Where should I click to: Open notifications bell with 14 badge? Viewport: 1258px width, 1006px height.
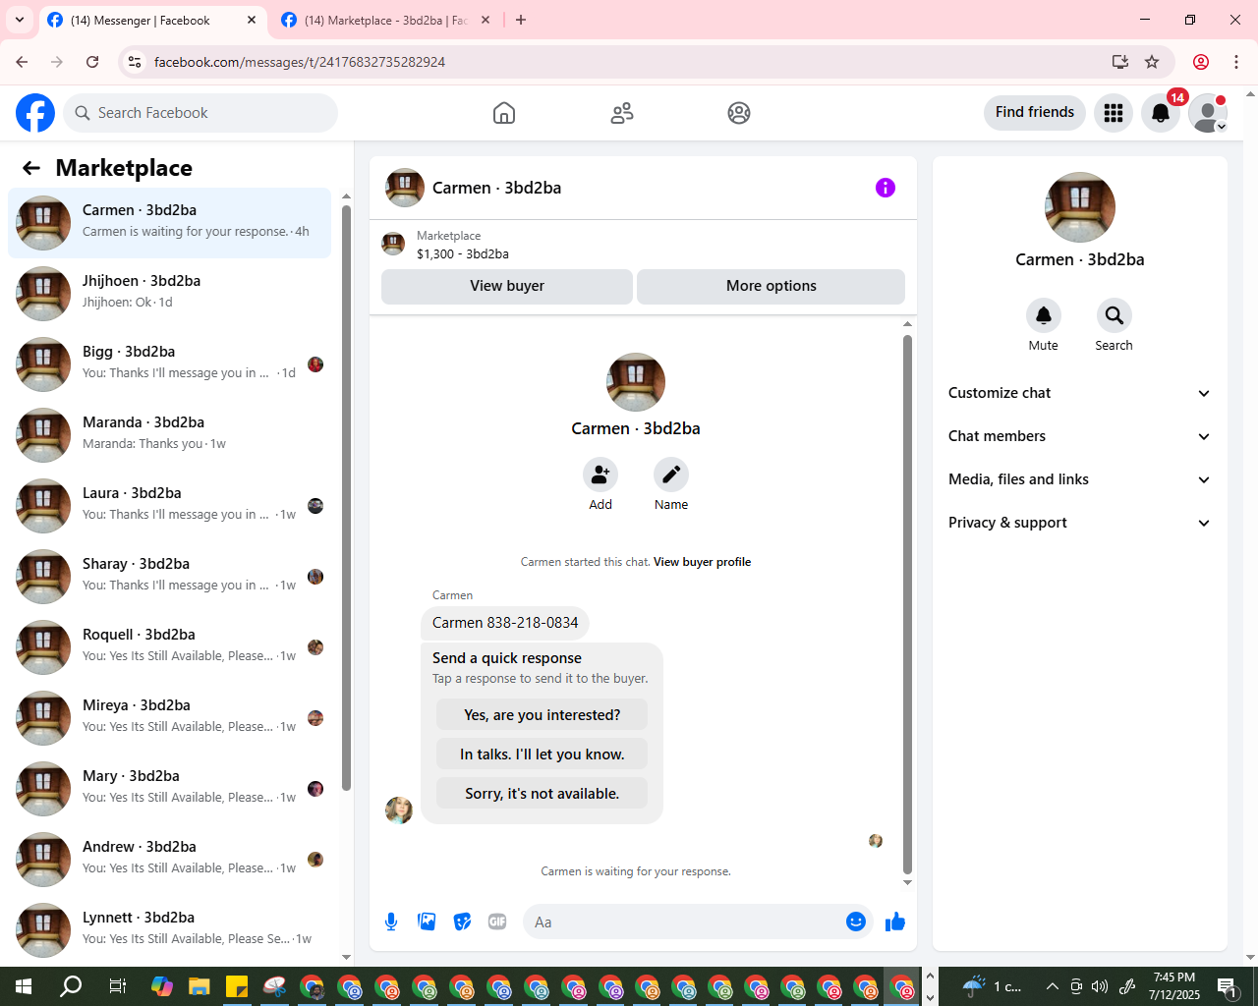1161,113
